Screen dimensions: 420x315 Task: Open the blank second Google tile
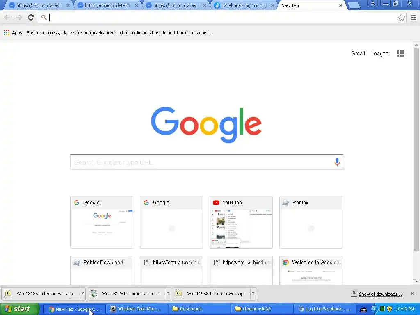pos(171,222)
